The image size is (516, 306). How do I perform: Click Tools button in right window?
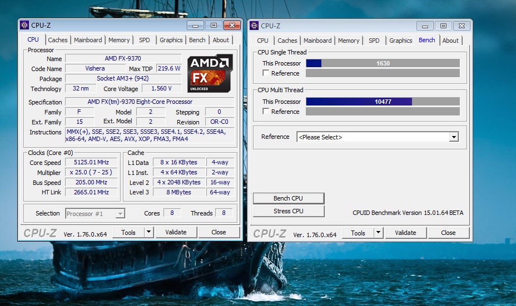point(358,233)
